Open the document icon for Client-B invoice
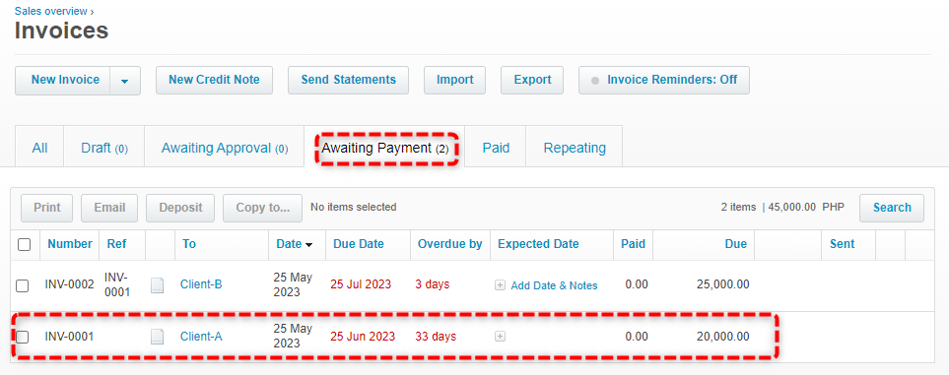 coord(158,284)
